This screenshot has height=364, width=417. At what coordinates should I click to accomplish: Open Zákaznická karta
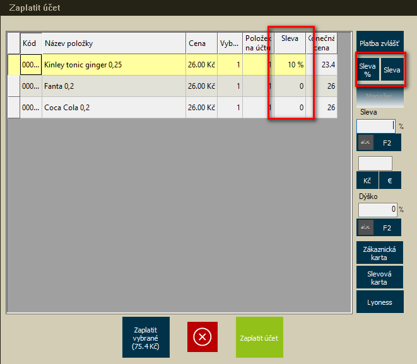pyautogui.click(x=379, y=253)
